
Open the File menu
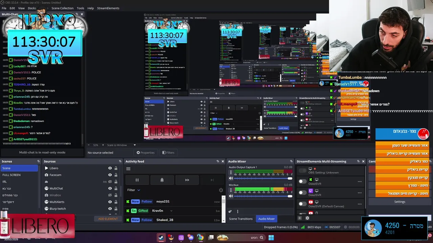[4, 8]
